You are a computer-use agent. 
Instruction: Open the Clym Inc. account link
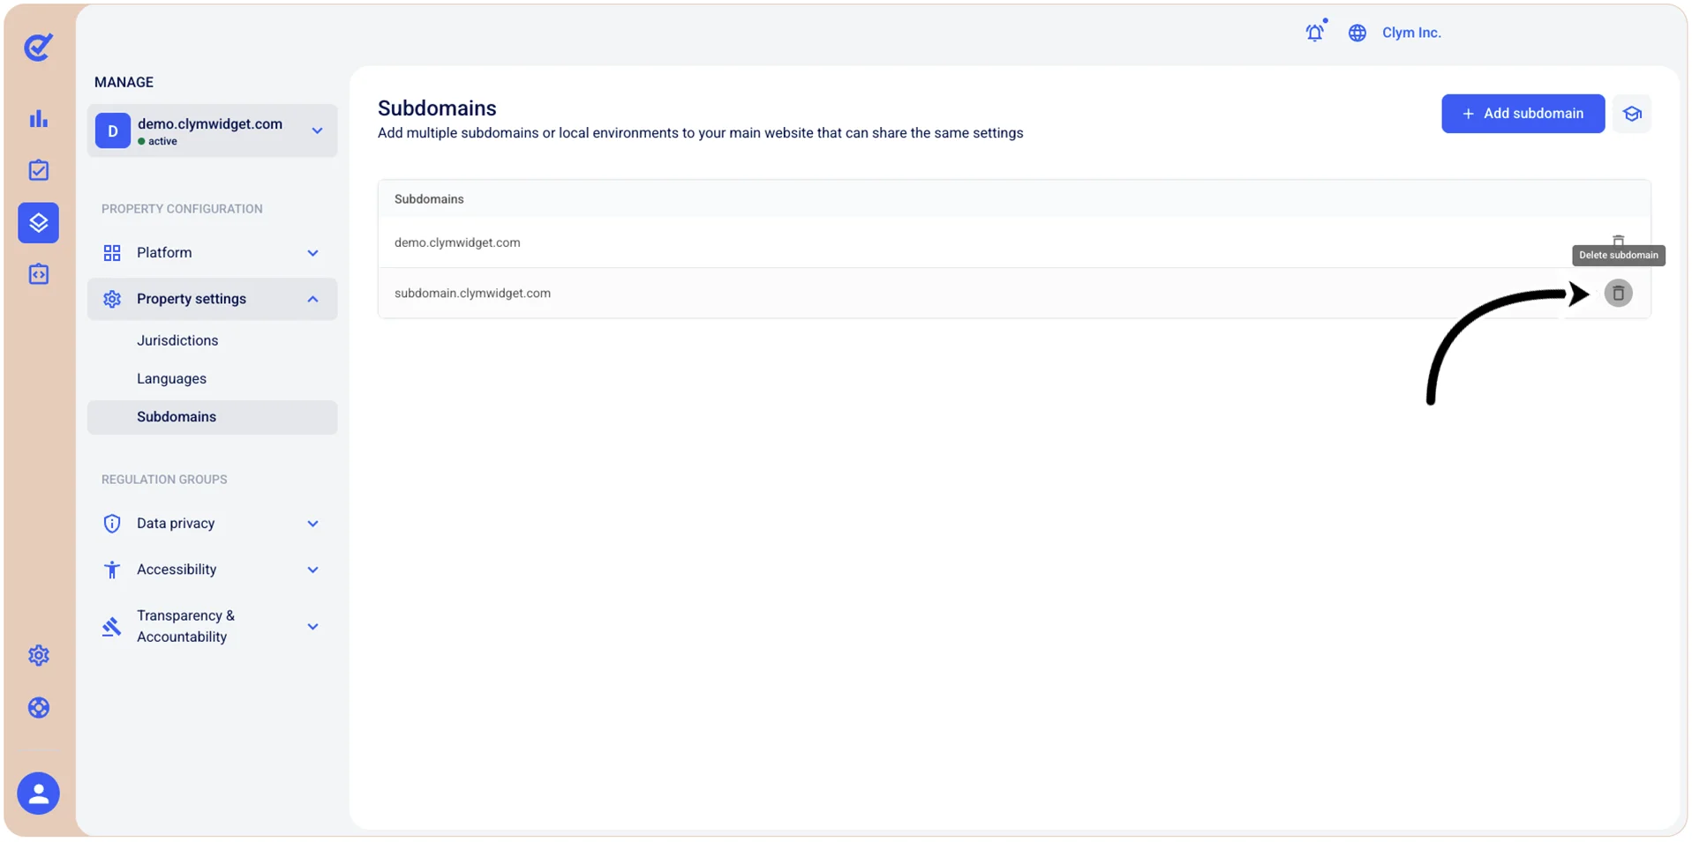(1411, 33)
